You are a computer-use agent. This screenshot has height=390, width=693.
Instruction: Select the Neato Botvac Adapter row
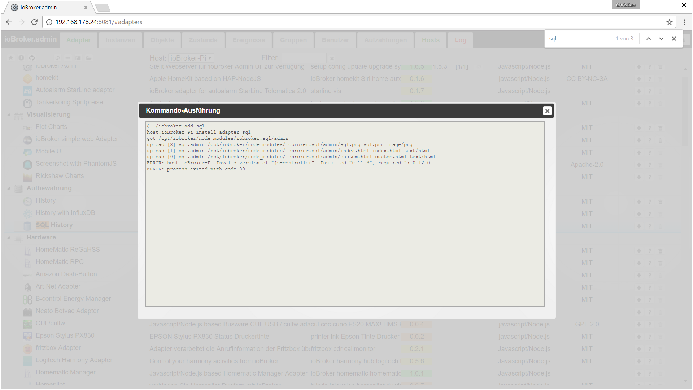[x=67, y=311]
